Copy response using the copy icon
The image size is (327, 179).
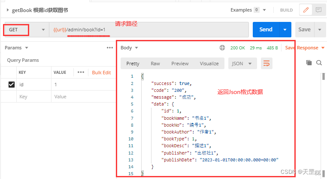tap(309, 63)
